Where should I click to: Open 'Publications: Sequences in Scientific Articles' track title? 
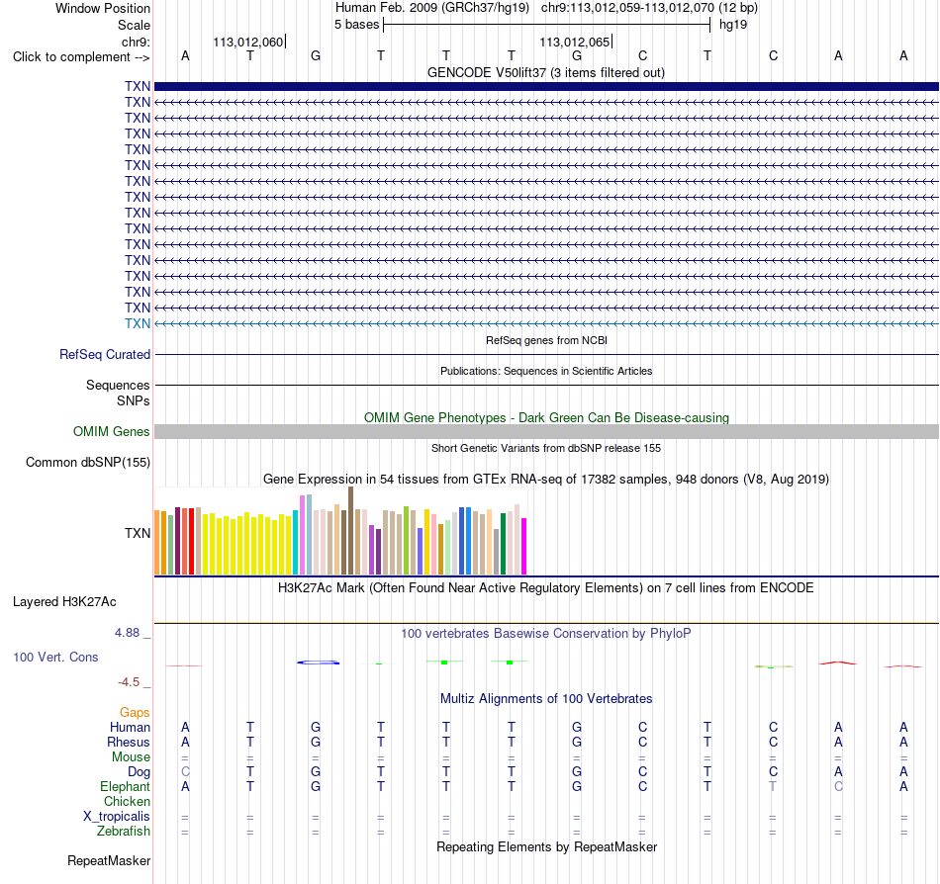tap(546, 371)
